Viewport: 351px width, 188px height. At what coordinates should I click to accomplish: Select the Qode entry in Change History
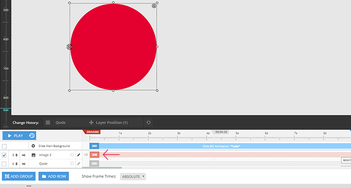click(x=61, y=123)
